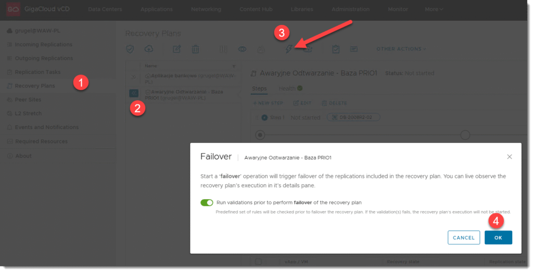Screen dimensions: 533x272
Task: Click the eye monitor icon in toolbar
Action: [242, 49]
